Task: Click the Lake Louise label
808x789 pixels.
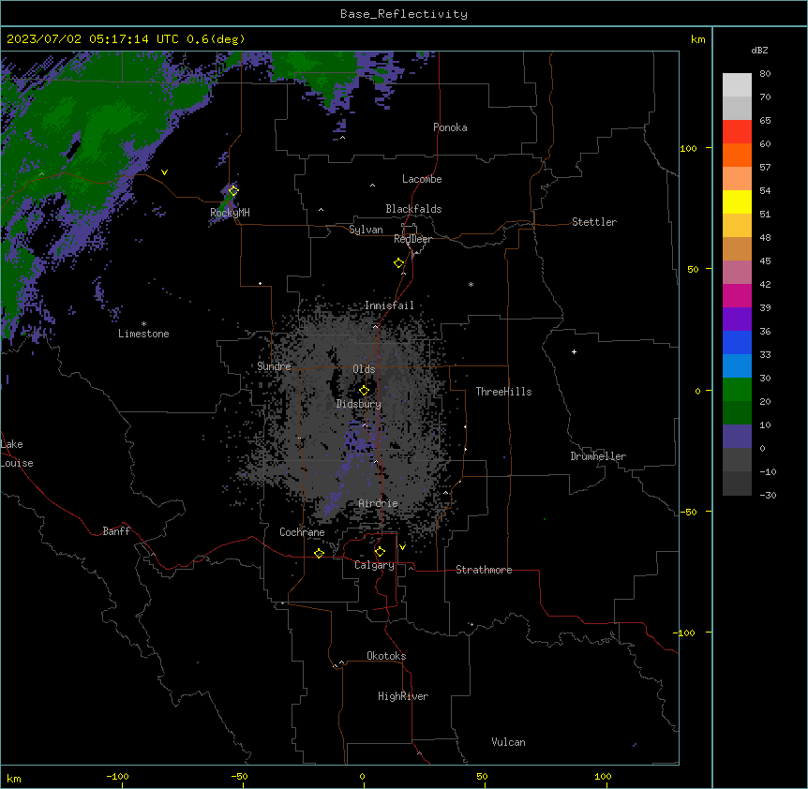Action: [17, 454]
